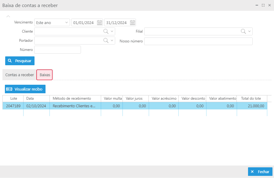Select row with Lote 2047189
Image resolution: width=274 pixels, height=178 pixels.
[x=13, y=106]
